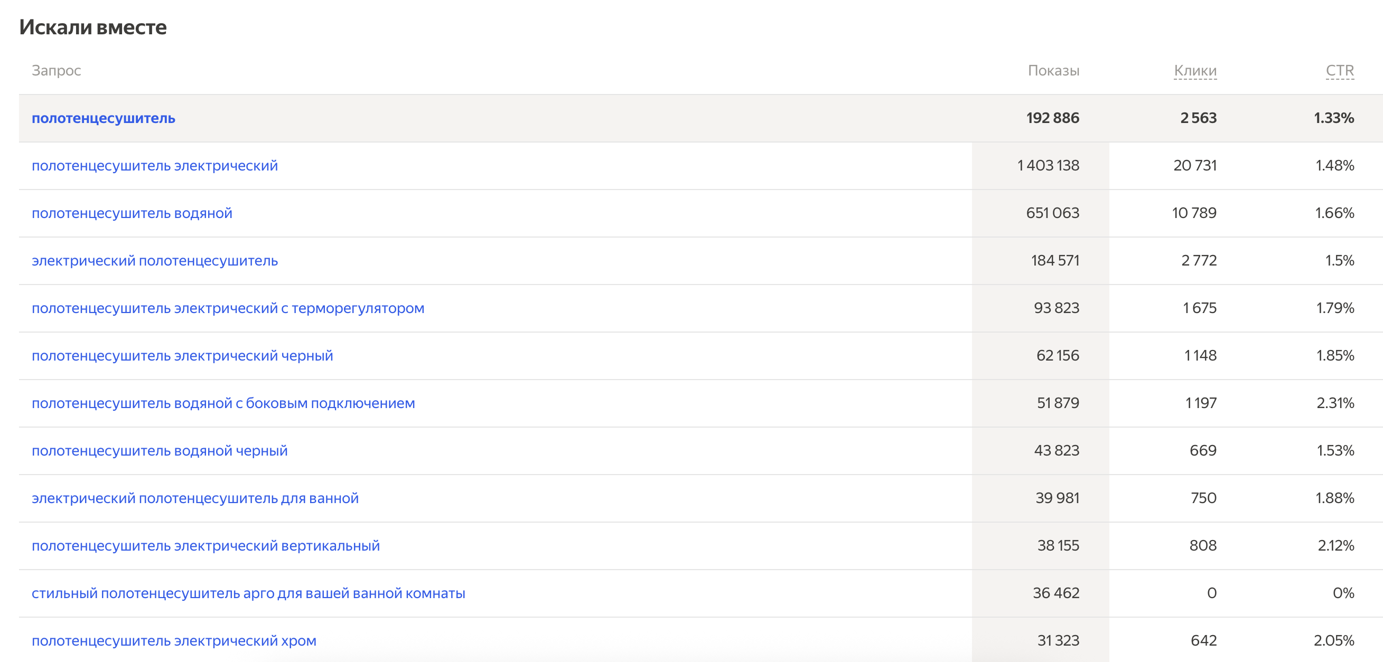Select impressions value '62 156'
Image resolution: width=1383 pixels, height=662 pixels.
(x=1058, y=356)
